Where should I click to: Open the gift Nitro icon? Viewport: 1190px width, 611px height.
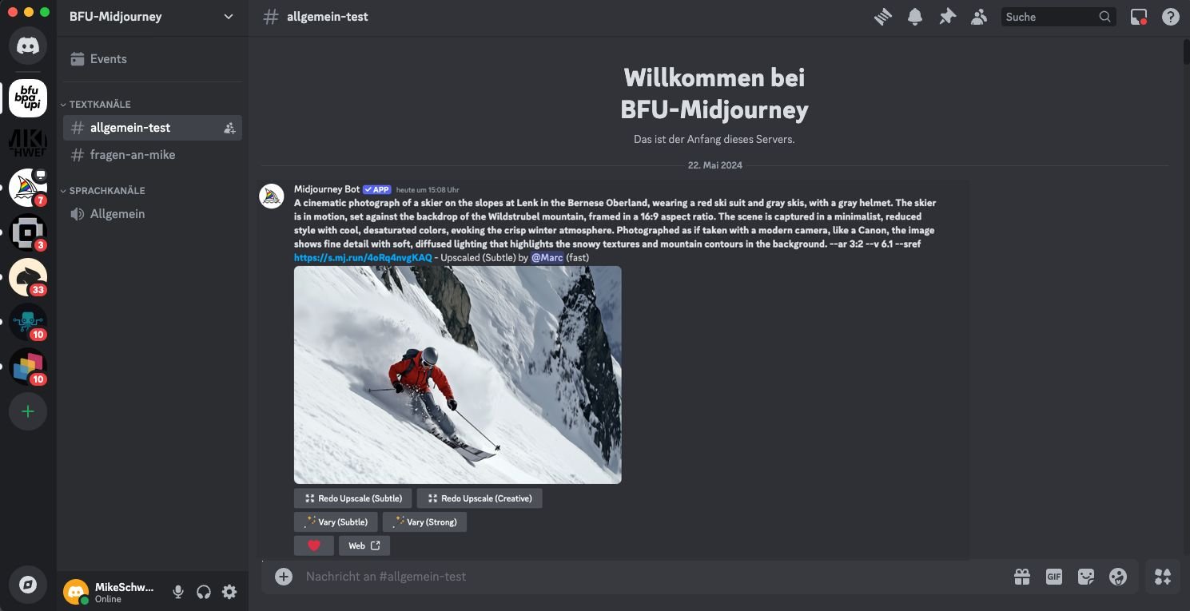pos(1022,577)
